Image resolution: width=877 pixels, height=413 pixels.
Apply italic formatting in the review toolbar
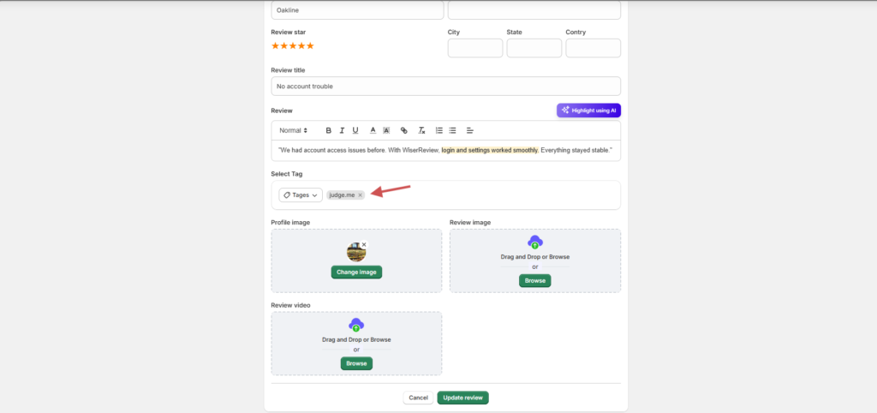pos(342,130)
